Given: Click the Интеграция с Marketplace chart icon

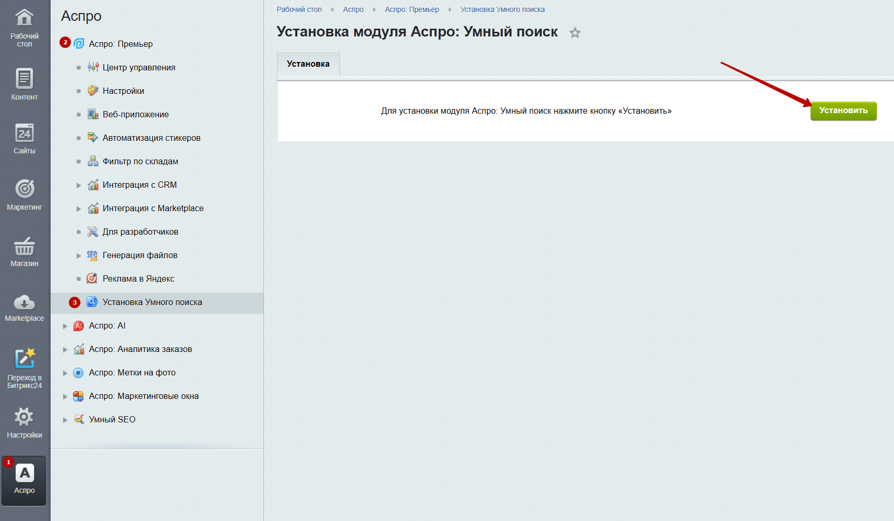Looking at the screenshot, I should coord(93,208).
